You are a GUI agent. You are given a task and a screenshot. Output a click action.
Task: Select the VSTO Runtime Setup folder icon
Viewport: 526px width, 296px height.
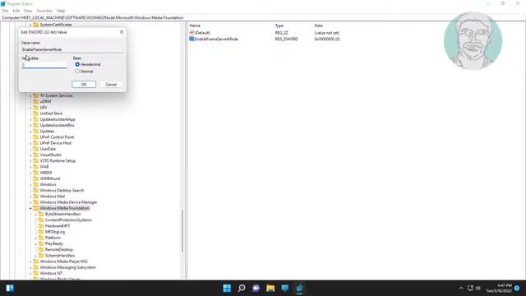point(36,161)
